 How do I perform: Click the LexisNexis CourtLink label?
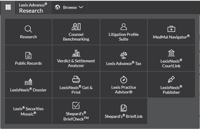pos(171,63)
